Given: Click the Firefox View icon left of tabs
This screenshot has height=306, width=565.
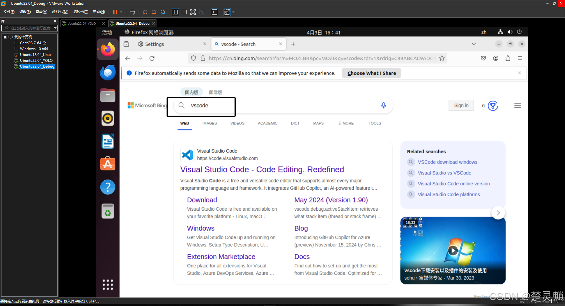Looking at the screenshot, I should tap(126, 44).
